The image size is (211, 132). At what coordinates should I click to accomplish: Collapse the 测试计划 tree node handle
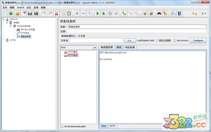(x=3, y=19)
